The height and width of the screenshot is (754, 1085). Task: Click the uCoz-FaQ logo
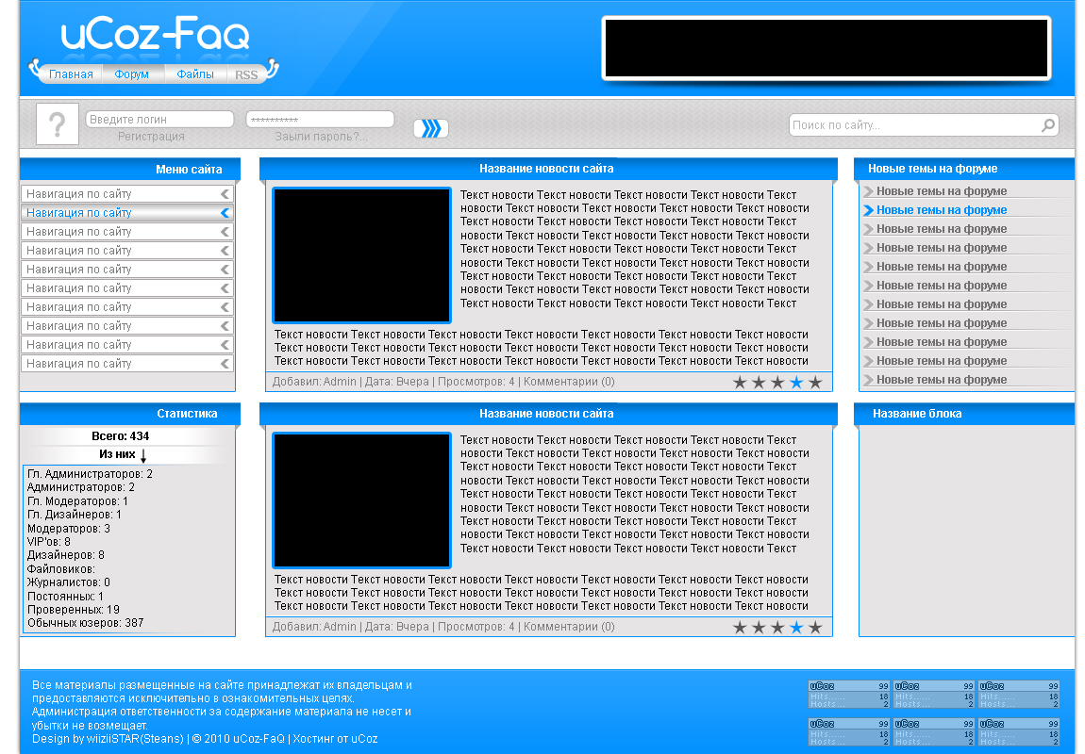tap(156, 36)
